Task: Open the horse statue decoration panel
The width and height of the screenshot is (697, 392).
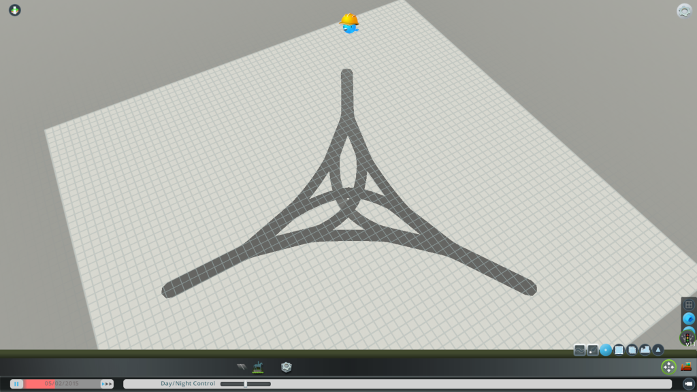Action: (258, 367)
